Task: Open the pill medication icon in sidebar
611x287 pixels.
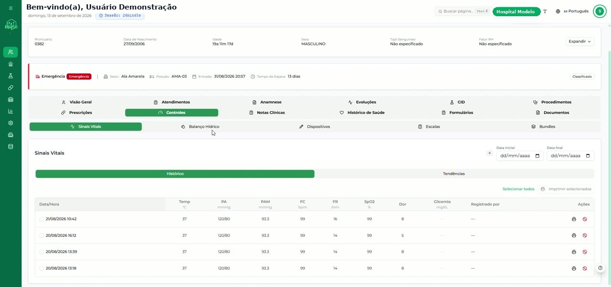Action: pos(11,88)
